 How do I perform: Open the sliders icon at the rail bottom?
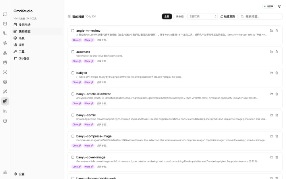[x=5, y=172]
